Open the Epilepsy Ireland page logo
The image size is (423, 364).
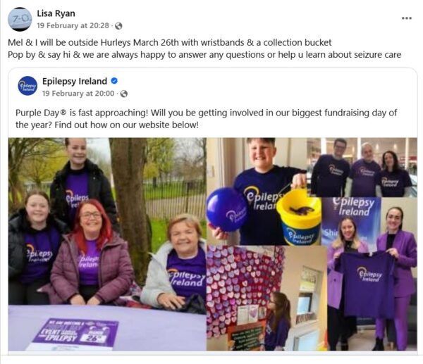[x=27, y=86]
